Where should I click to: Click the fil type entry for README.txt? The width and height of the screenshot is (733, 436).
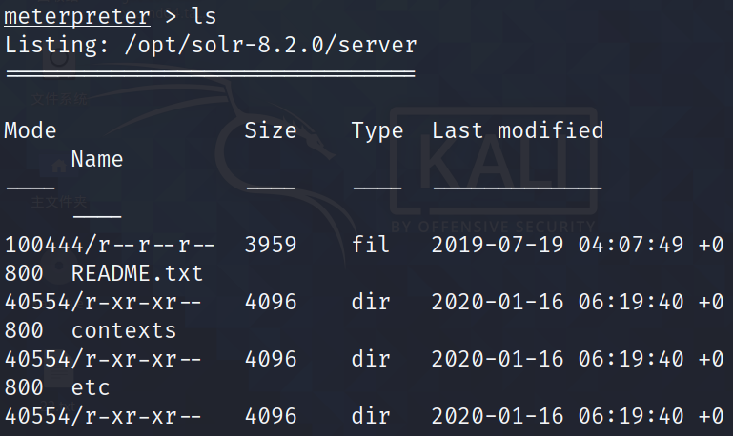click(x=370, y=244)
